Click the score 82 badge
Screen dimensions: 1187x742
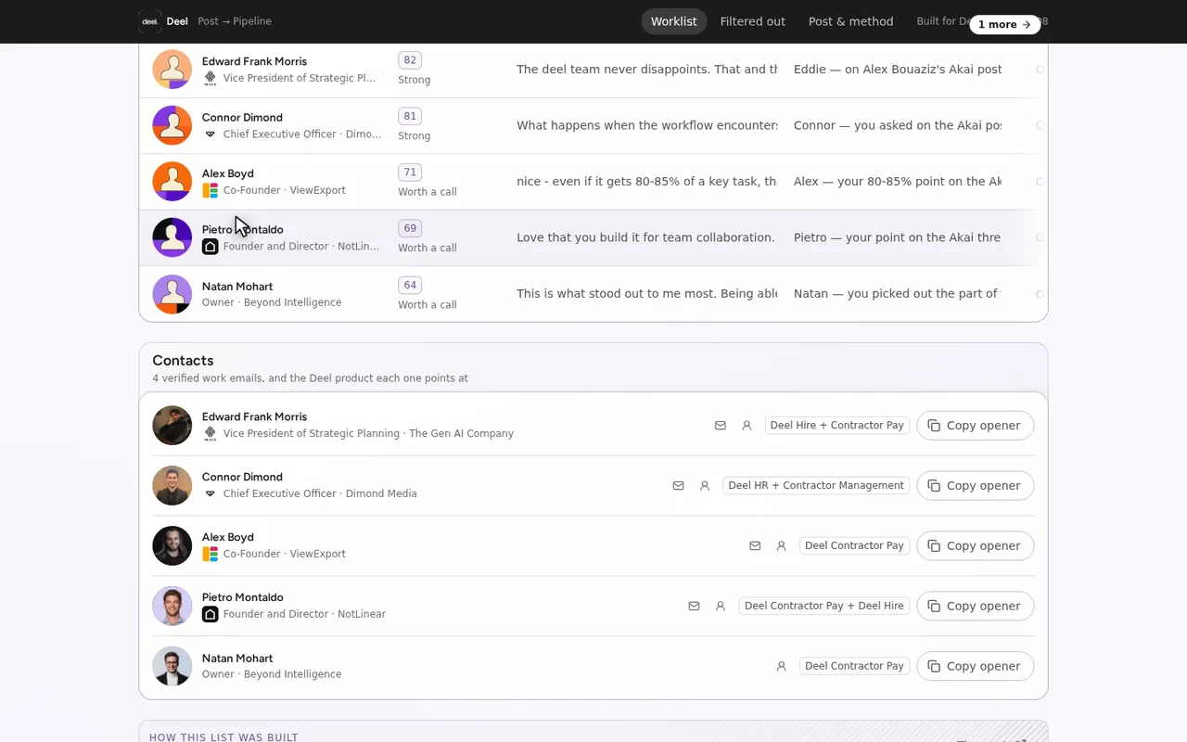click(410, 60)
